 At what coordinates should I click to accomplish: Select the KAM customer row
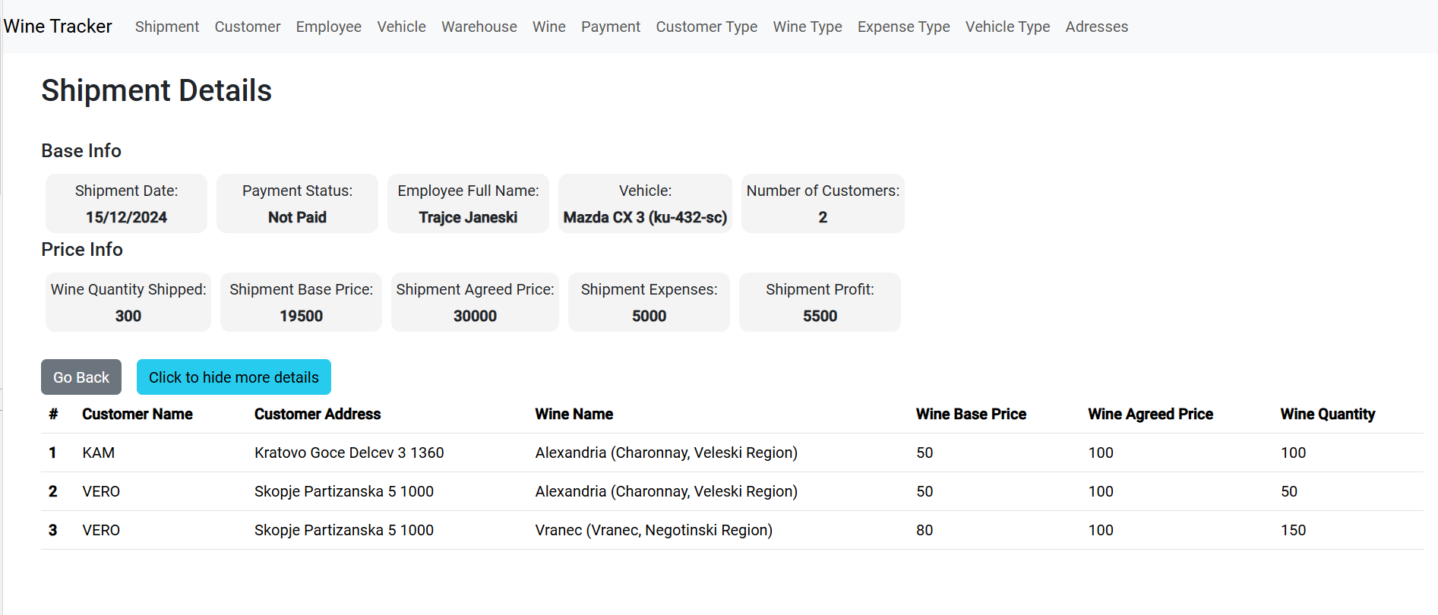tap(99, 453)
